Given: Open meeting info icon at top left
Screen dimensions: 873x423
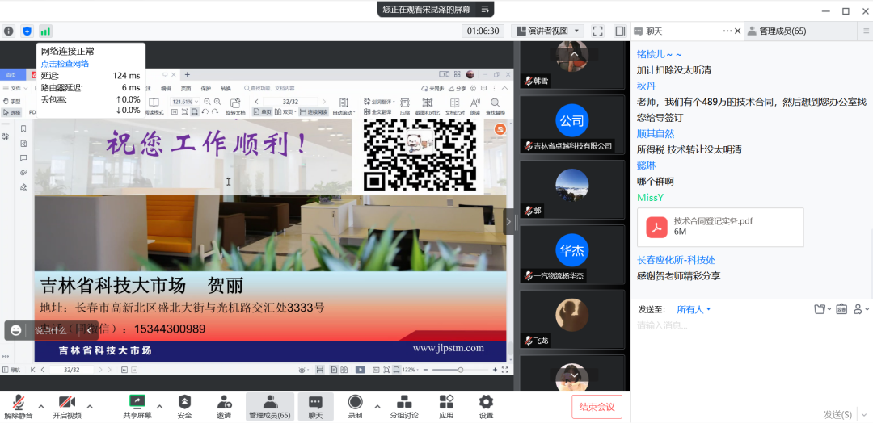Looking at the screenshot, I should coord(9,31).
